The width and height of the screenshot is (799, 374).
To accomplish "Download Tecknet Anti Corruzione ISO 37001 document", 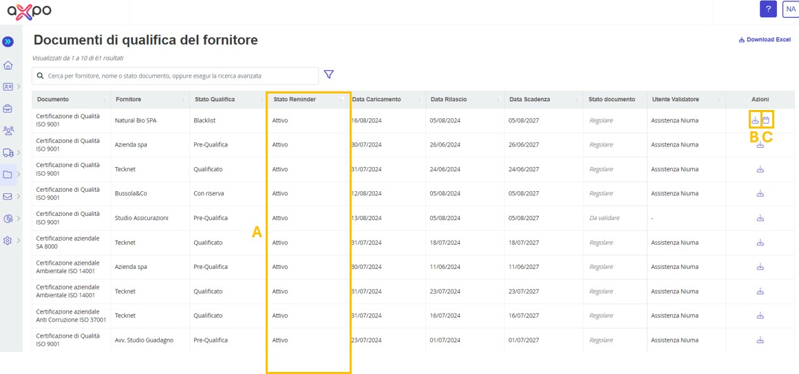I will (760, 316).
